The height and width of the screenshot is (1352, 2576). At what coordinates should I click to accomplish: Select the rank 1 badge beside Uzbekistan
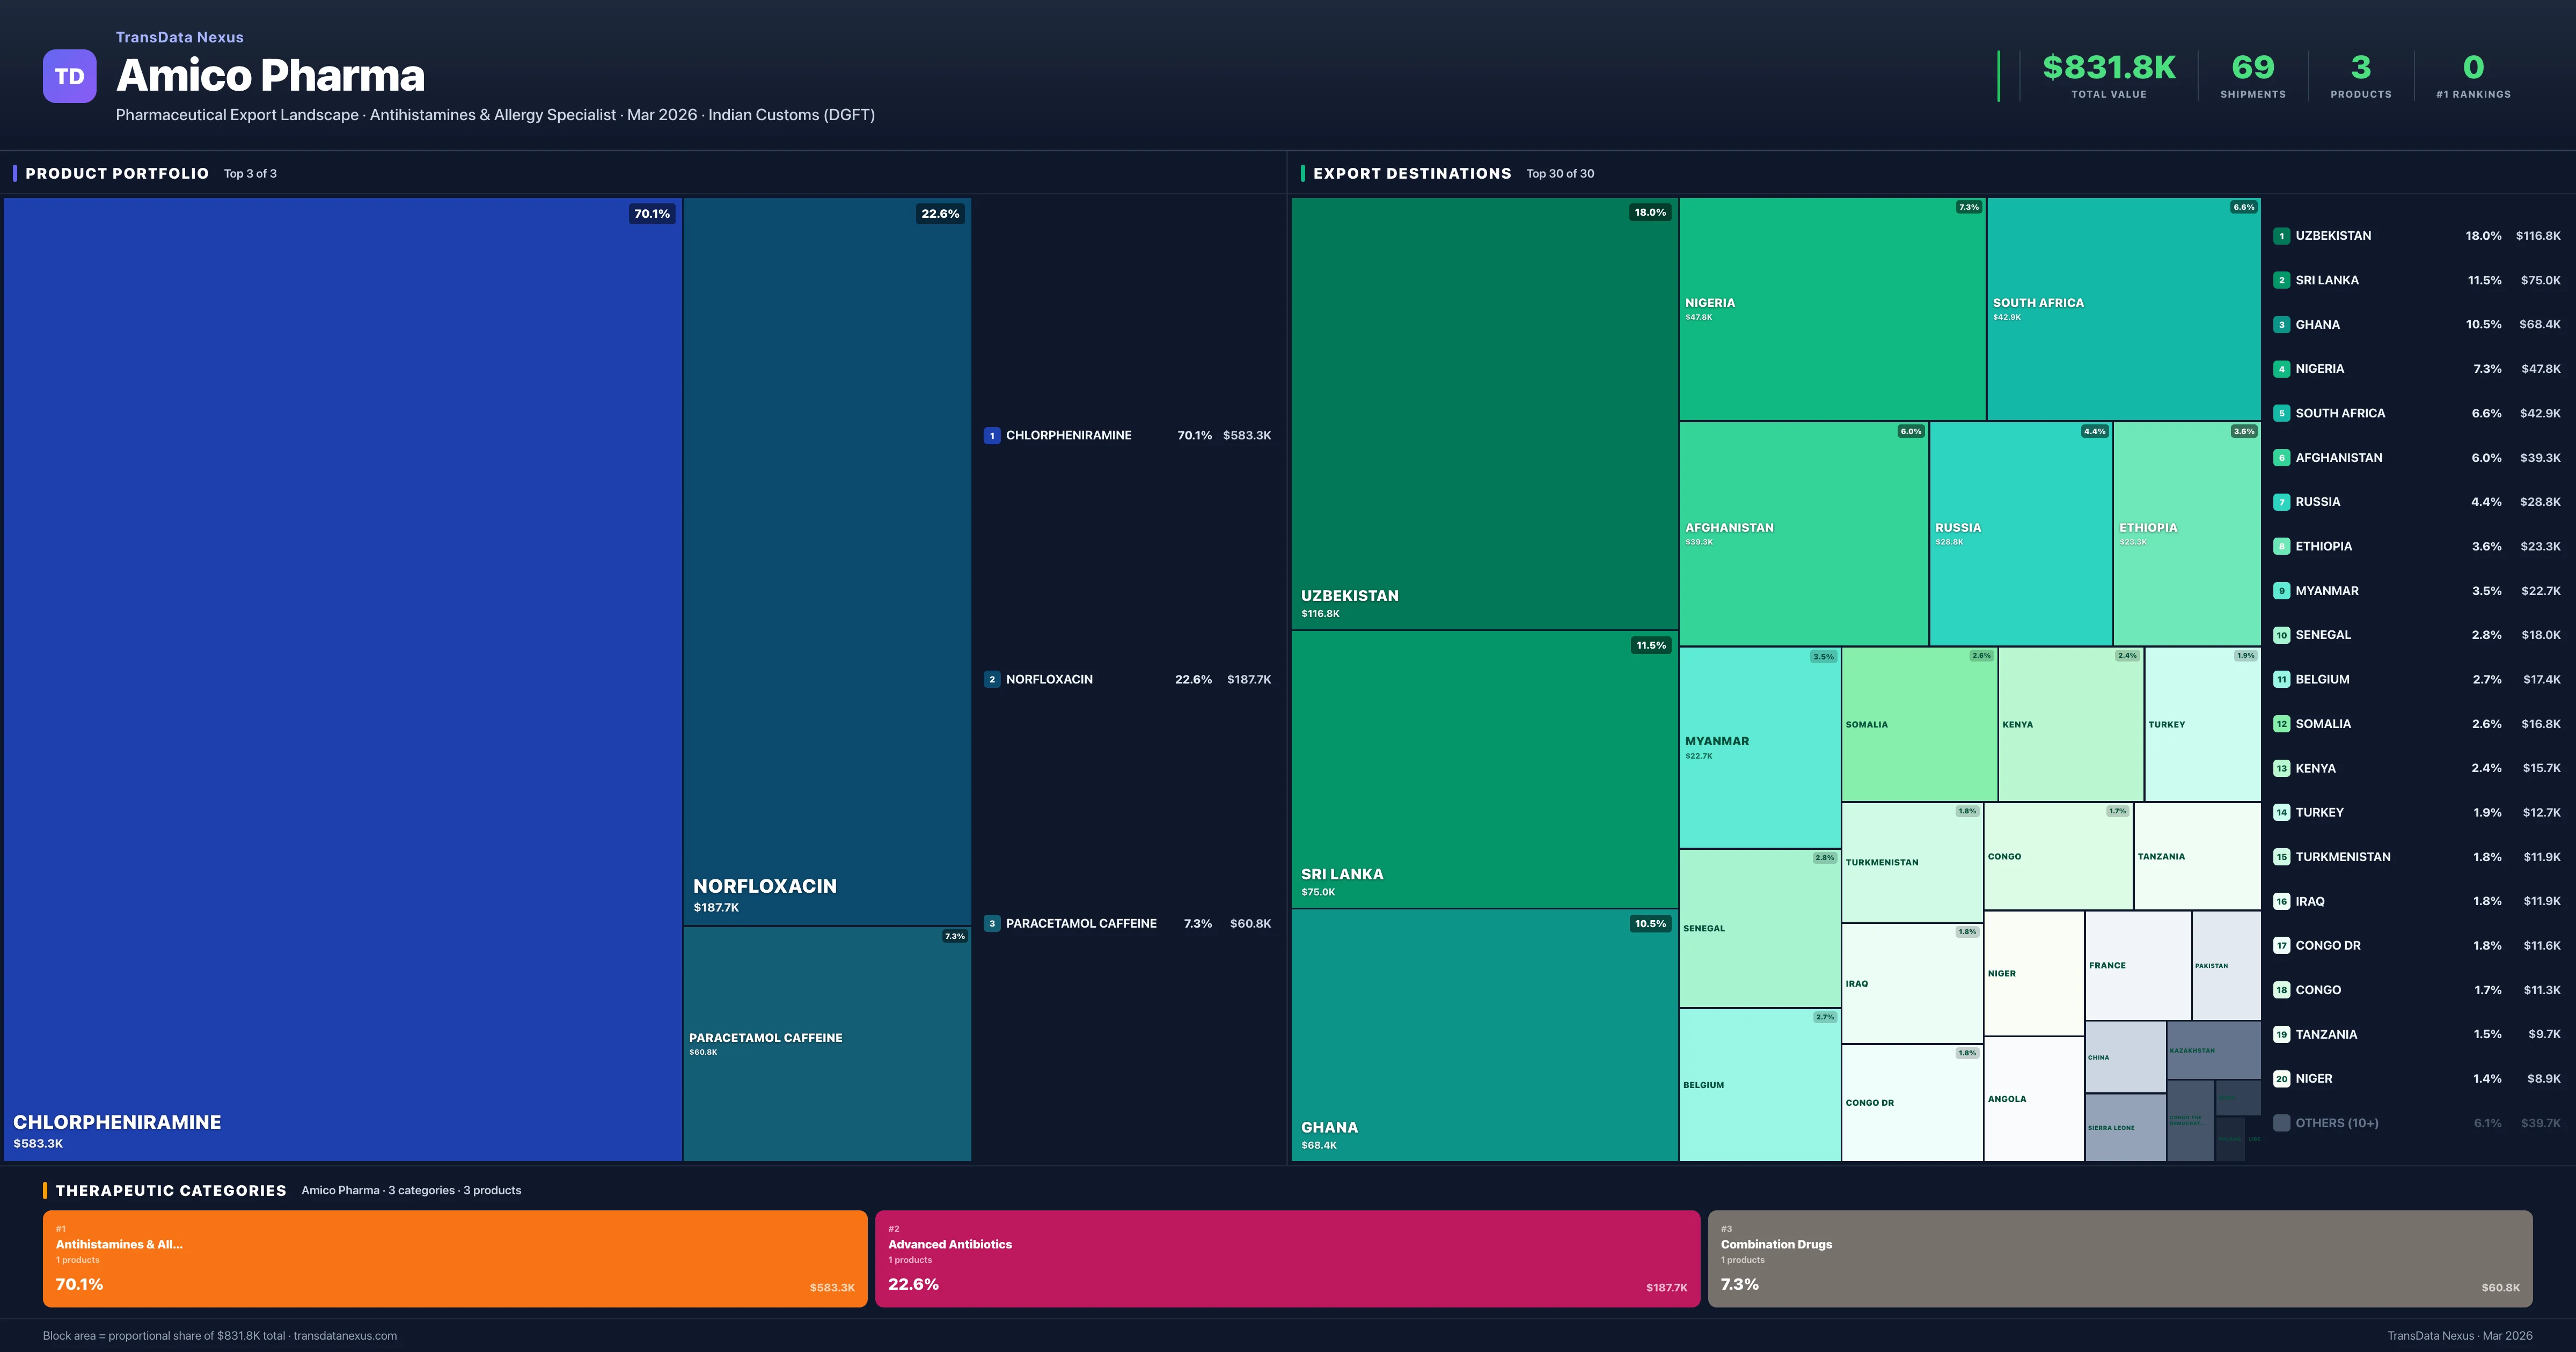point(2283,236)
